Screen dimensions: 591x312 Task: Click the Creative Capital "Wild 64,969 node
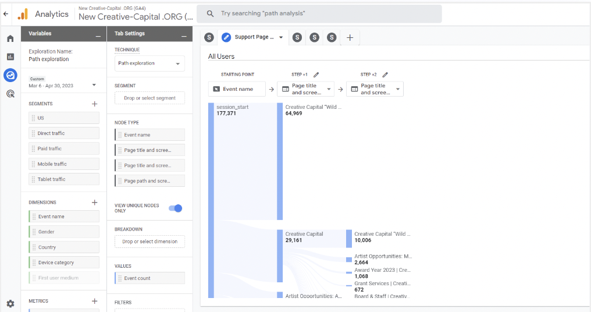tap(280, 161)
